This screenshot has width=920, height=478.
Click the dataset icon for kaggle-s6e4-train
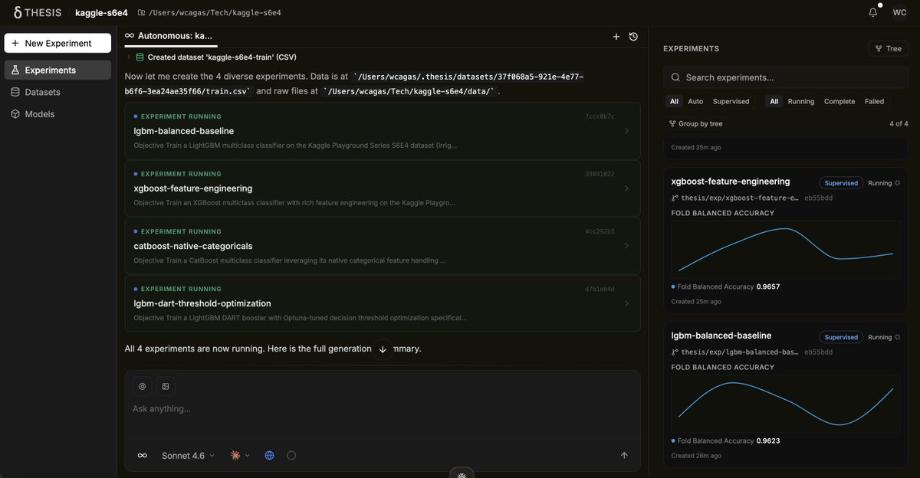(x=140, y=57)
